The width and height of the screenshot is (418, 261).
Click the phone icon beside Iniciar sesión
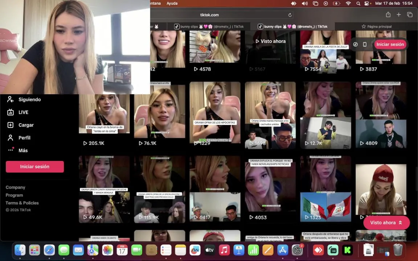tap(365, 45)
